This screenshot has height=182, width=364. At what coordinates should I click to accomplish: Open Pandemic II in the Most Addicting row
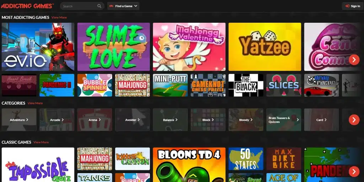(57, 85)
